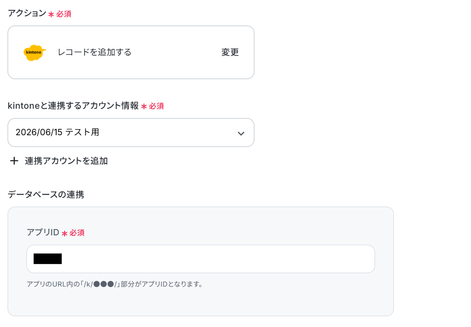Click the 必須 asterisk beside アカウント情報 label
471x327 pixels.
(144, 106)
